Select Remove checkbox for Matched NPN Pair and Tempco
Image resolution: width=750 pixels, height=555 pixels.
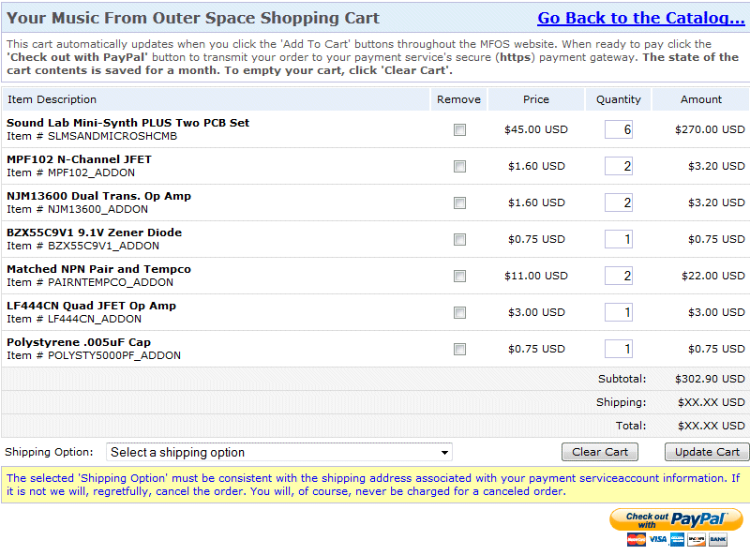(x=459, y=276)
